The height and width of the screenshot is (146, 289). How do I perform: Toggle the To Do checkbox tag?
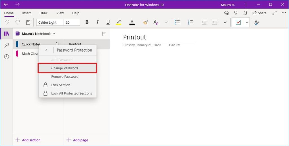238,23
